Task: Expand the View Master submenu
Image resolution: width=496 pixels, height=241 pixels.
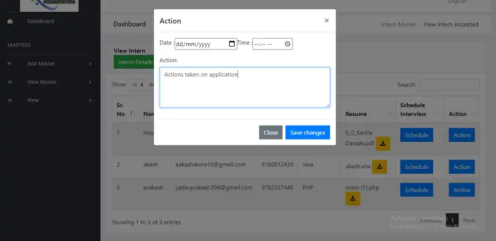Action: click(90, 82)
